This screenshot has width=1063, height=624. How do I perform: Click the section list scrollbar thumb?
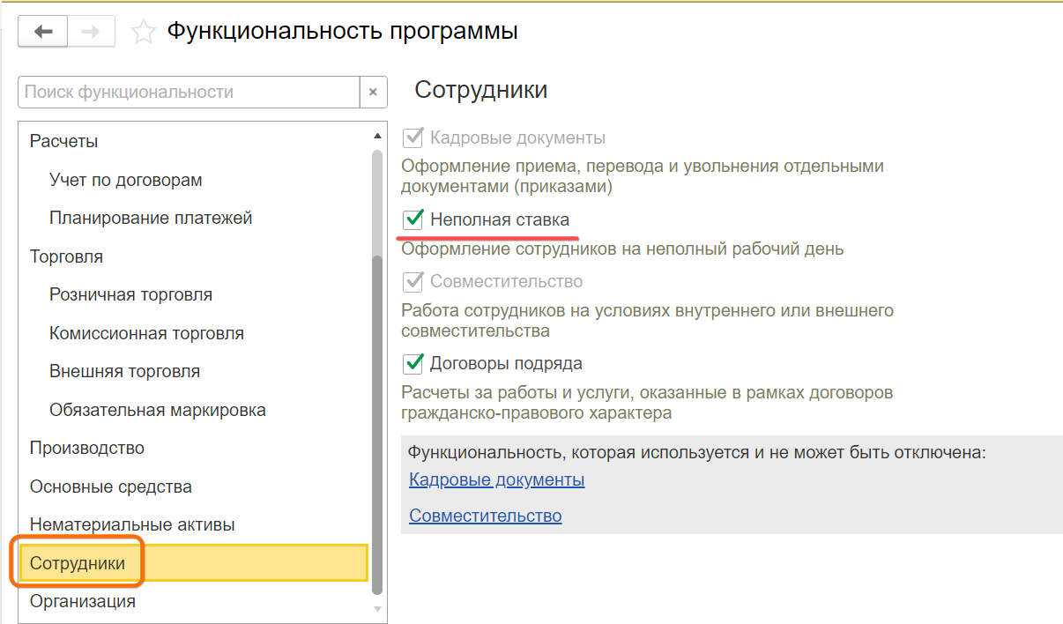[378, 423]
